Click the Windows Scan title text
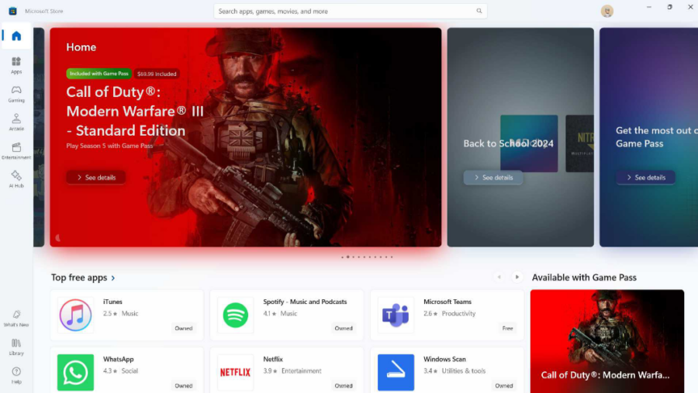 pos(444,359)
